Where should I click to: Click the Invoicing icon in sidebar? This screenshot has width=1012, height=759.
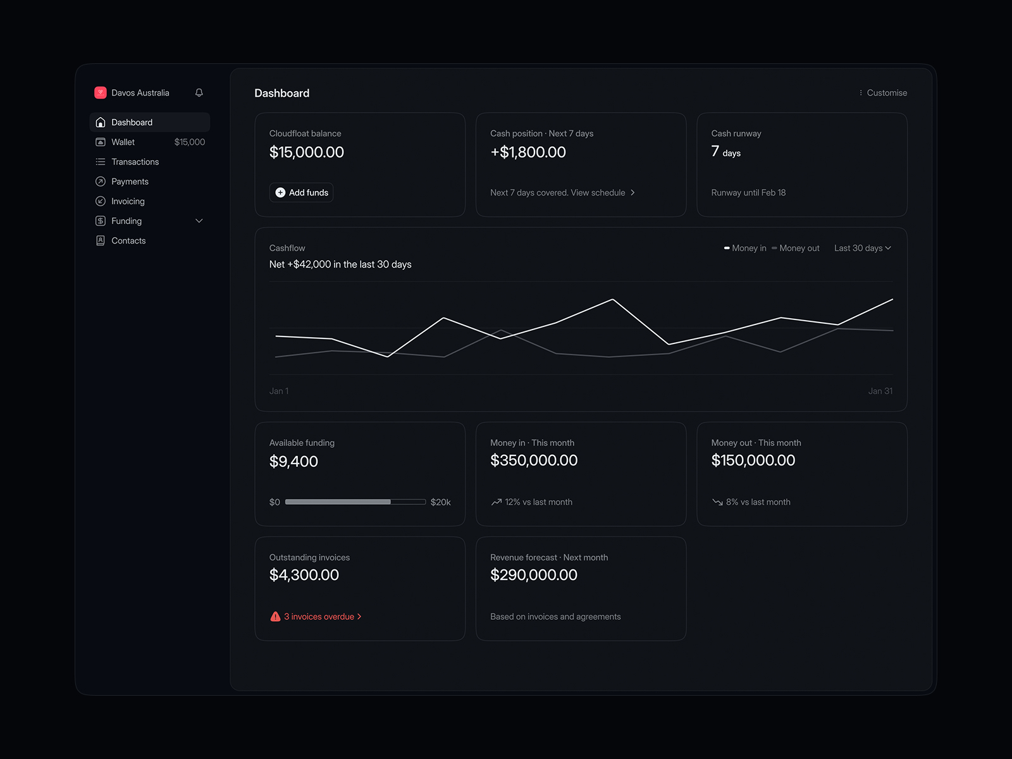pos(101,201)
